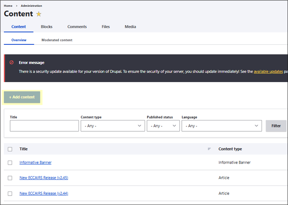Select checkbox for New ECCAIRS Release (v2.45)

(x=10, y=178)
